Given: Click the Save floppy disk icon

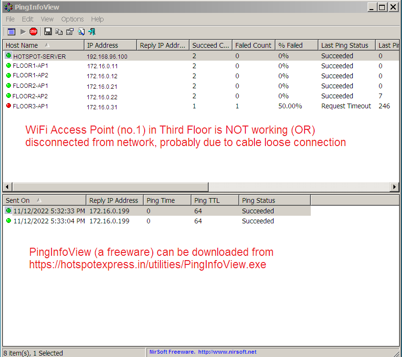Looking at the screenshot, I should [x=48, y=31].
